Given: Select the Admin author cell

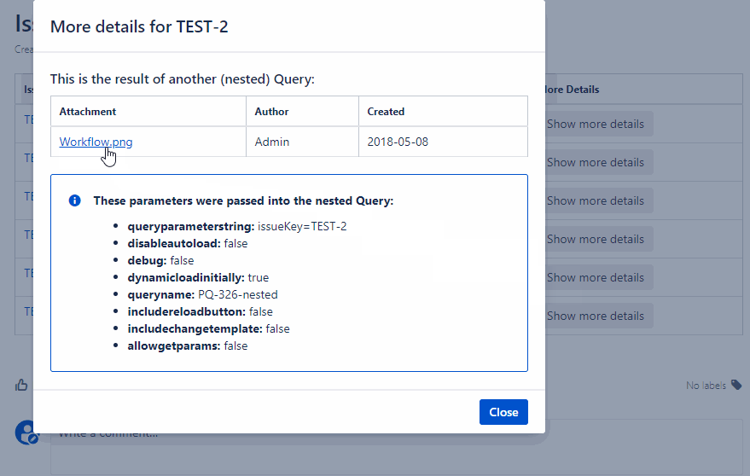Looking at the screenshot, I should 272,142.
